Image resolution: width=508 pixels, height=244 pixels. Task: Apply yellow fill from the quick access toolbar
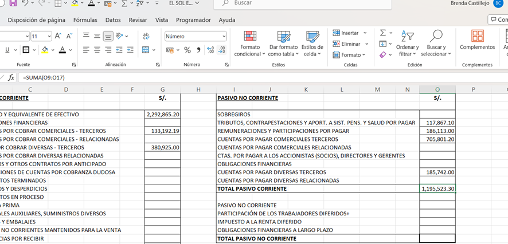[x=75, y=3]
